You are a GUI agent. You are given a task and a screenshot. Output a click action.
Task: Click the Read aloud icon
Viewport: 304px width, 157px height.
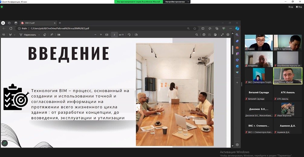coord(52,35)
